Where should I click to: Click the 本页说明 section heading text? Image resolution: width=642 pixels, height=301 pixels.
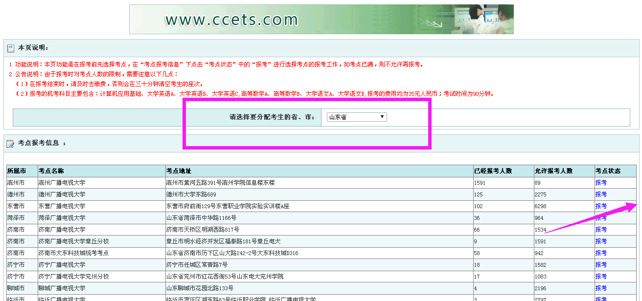(x=33, y=48)
